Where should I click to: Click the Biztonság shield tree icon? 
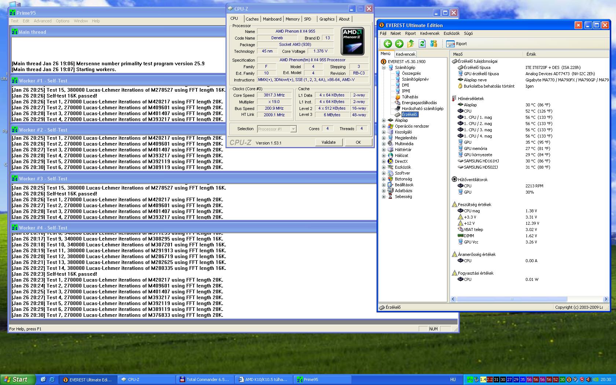click(x=390, y=179)
